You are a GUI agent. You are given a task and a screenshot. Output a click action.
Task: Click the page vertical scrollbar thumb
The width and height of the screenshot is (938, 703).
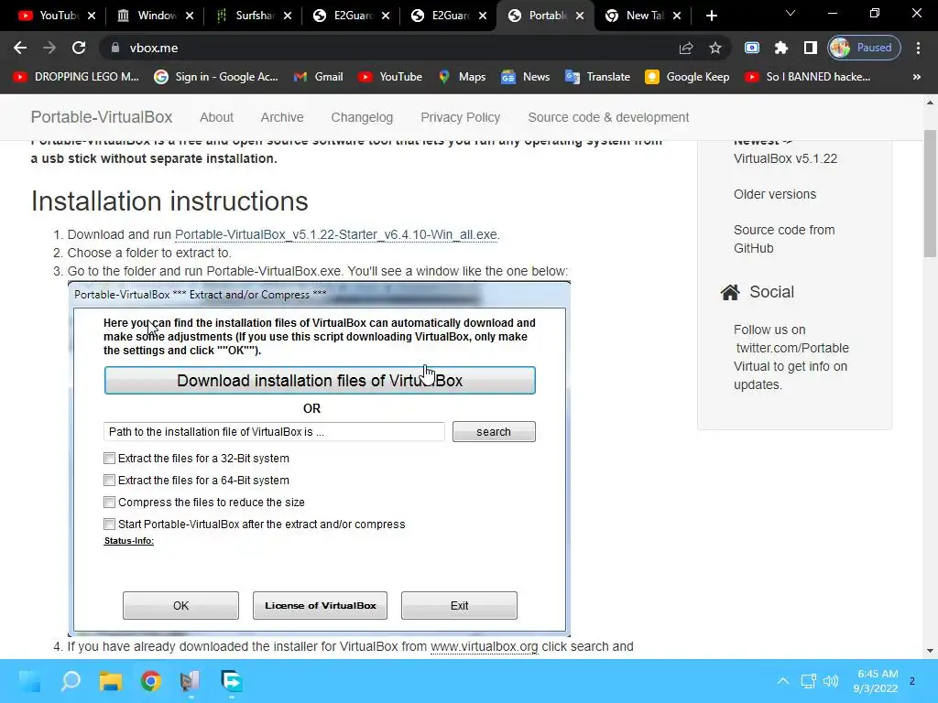point(930,194)
